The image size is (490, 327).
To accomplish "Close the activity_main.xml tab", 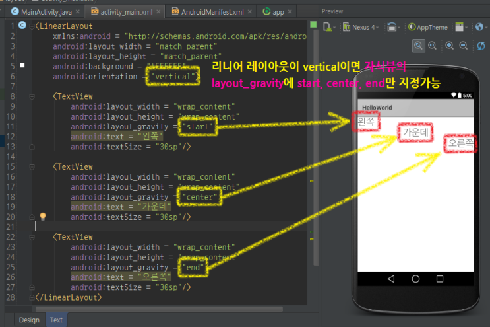I will click(158, 12).
